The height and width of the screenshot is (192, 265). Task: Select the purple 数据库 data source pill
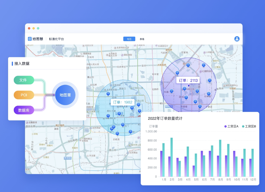pos(24,110)
